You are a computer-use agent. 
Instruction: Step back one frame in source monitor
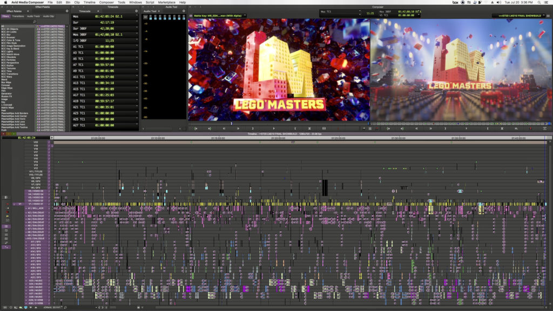(x=224, y=129)
